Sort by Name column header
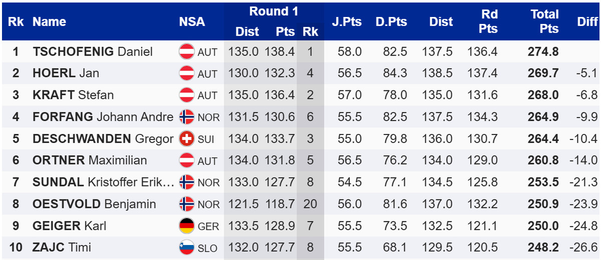The height and width of the screenshot is (260, 601). click(49, 21)
